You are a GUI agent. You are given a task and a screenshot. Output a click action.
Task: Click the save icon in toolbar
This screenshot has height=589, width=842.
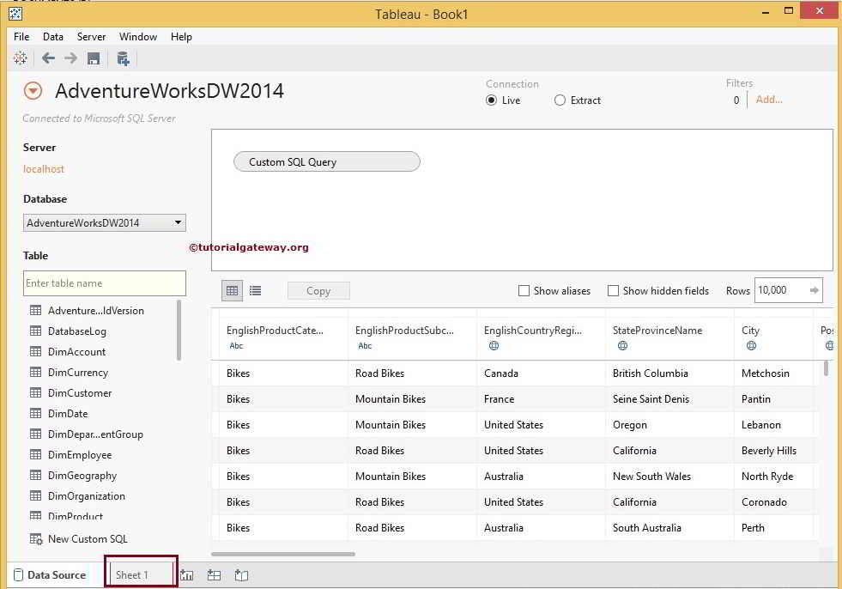point(94,58)
